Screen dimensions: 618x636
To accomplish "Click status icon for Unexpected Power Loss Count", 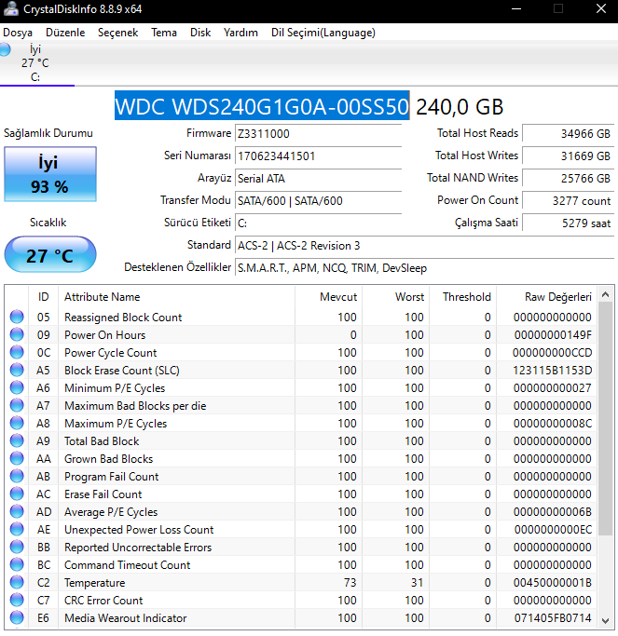I will pos(17,529).
